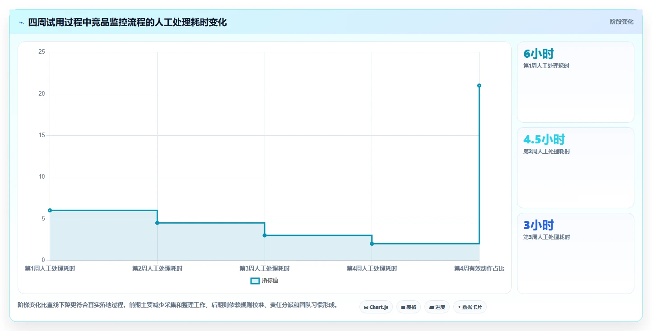This screenshot has width=652, height=331.
Task: Open the 4.5小时 data card
Action: [575, 168]
